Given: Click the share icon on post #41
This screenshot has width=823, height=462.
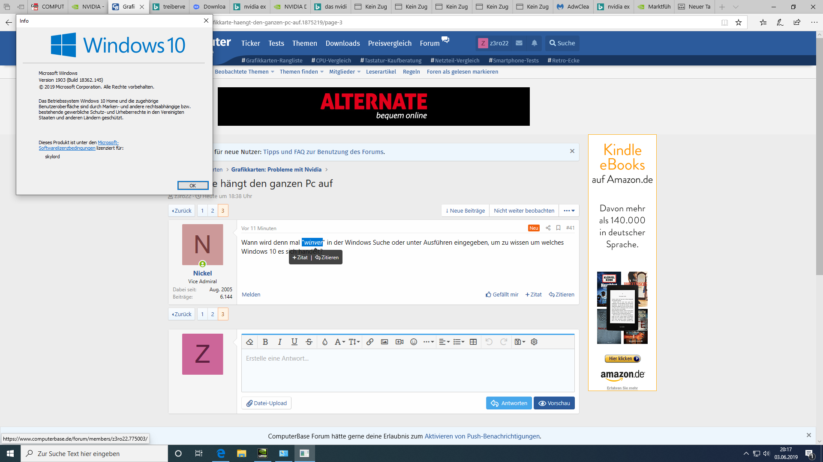Looking at the screenshot, I should [548, 228].
